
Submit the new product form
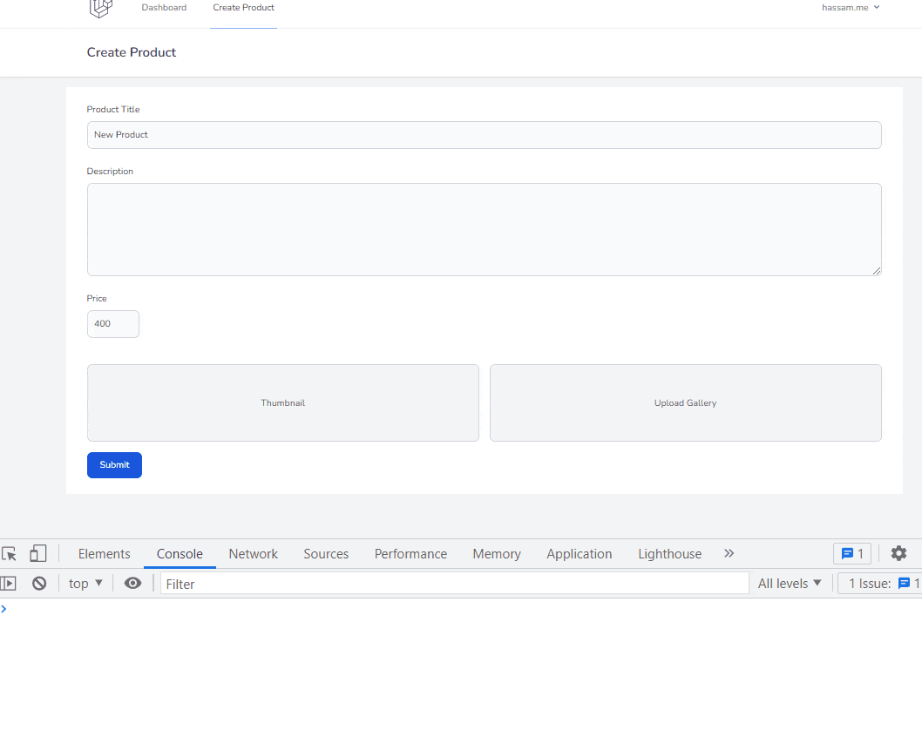click(x=114, y=464)
